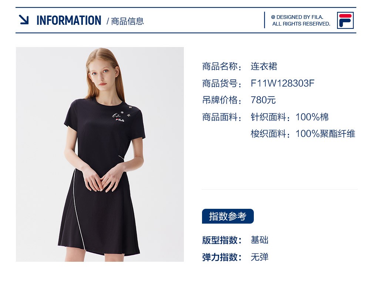
Task: Click the 梭织面料 100%聚酯纤维 text
Action: (303, 134)
